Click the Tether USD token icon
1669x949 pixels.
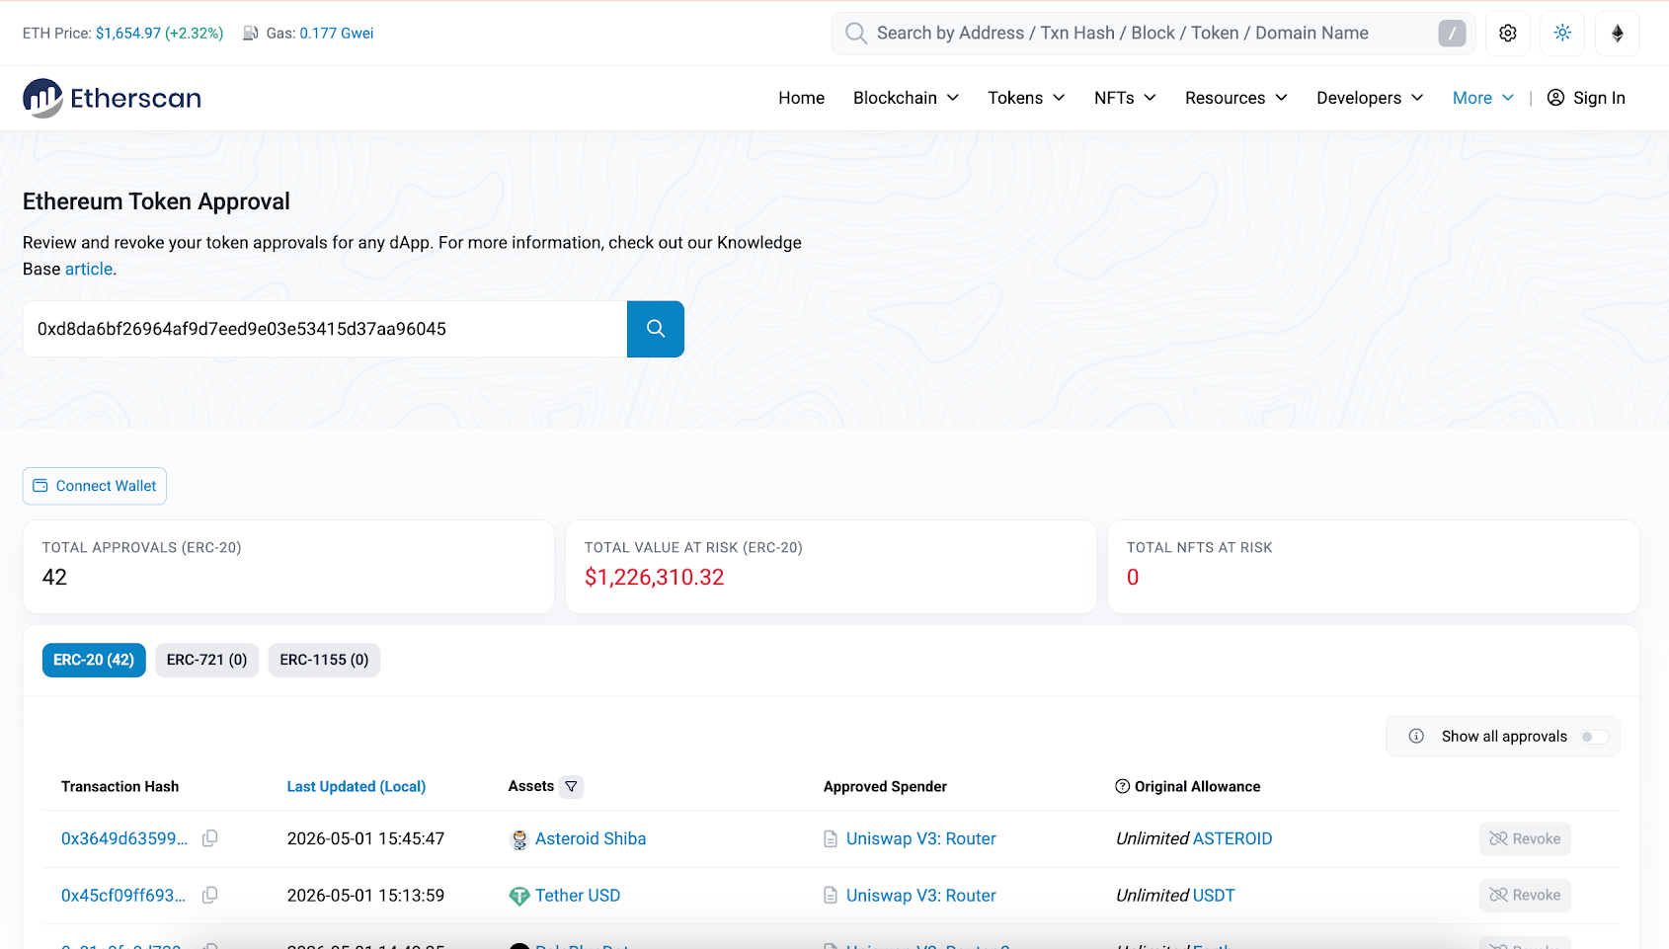click(x=519, y=896)
